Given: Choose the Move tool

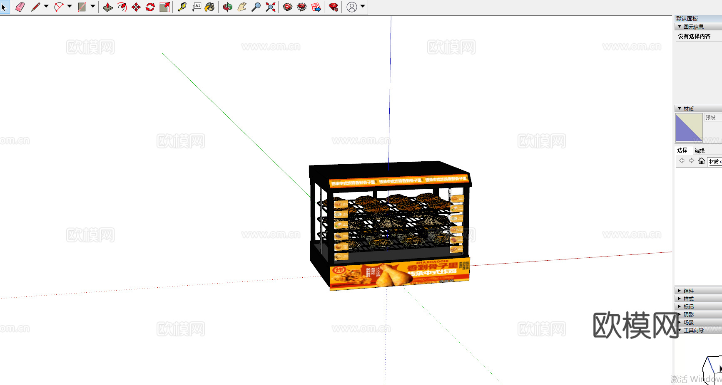Looking at the screenshot, I should (x=136, y=7).
